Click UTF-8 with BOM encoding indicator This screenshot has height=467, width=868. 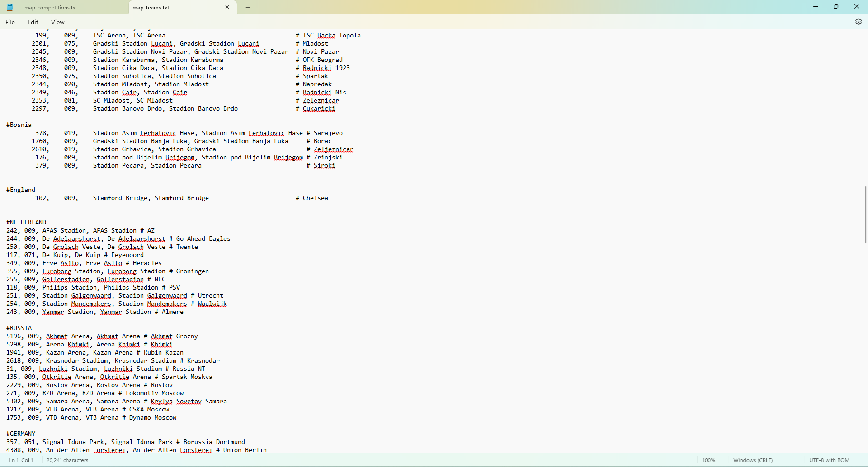point(829,460)
